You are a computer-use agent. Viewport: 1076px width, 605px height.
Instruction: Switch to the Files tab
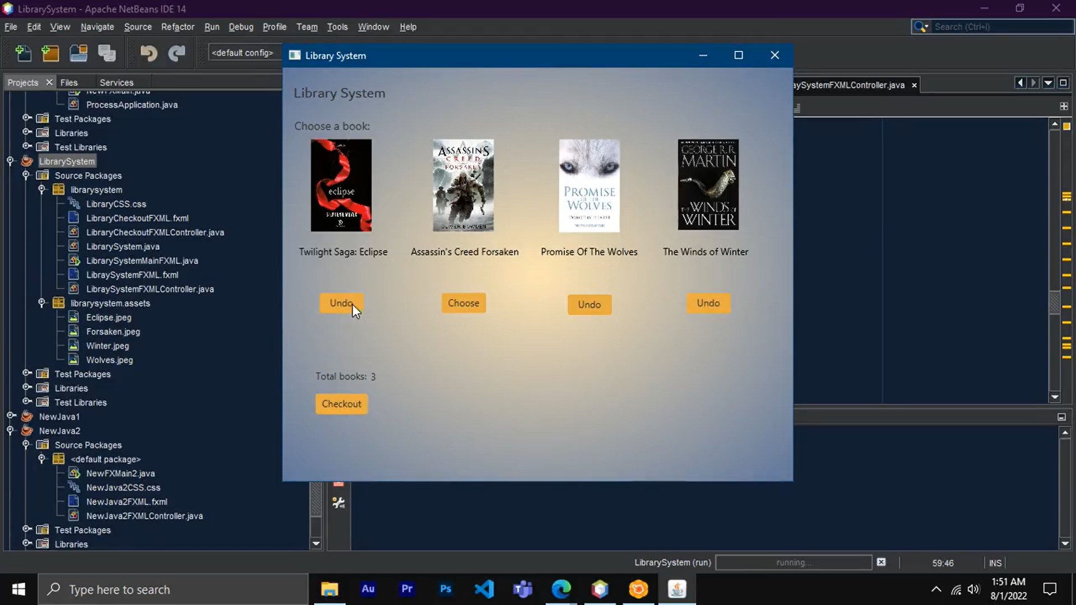(x=68, y=82)
